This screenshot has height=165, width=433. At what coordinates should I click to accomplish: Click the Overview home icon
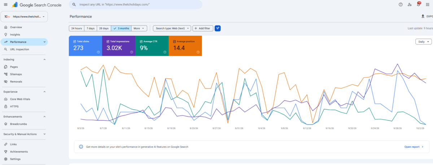click(6, 27)
